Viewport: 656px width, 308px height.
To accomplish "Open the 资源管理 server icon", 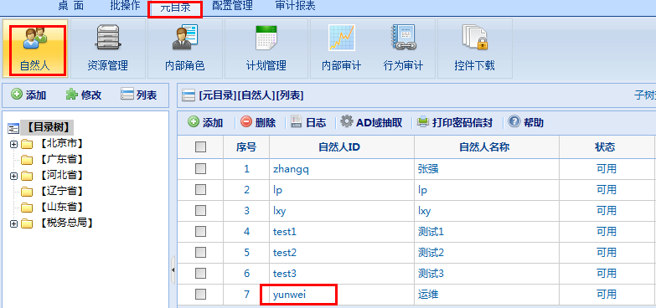I will (108, 38).
